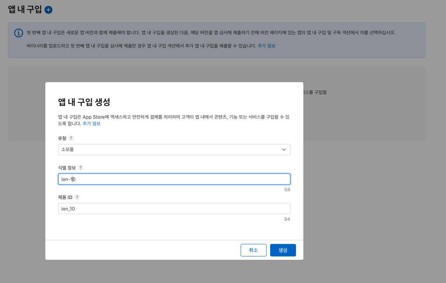
Task: Open the 추가 정보 link in the dialog
Action: click(91, 124)
